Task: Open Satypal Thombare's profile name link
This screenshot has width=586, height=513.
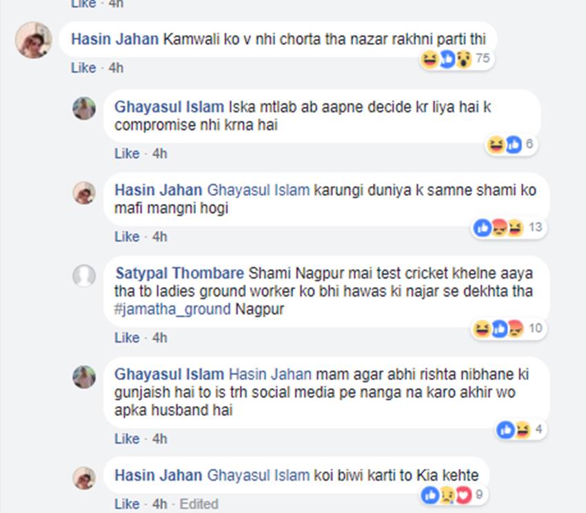Action: [179, 274]
